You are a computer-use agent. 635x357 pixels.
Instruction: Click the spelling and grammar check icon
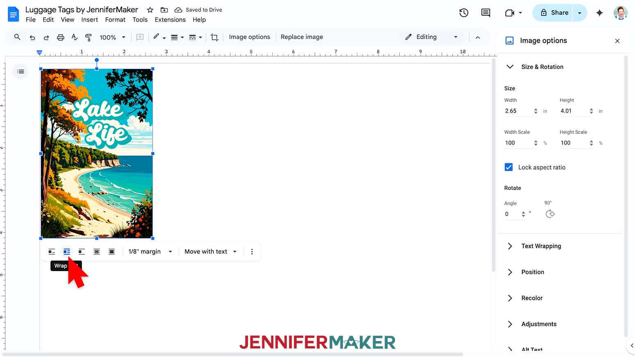tap(75, 37)
